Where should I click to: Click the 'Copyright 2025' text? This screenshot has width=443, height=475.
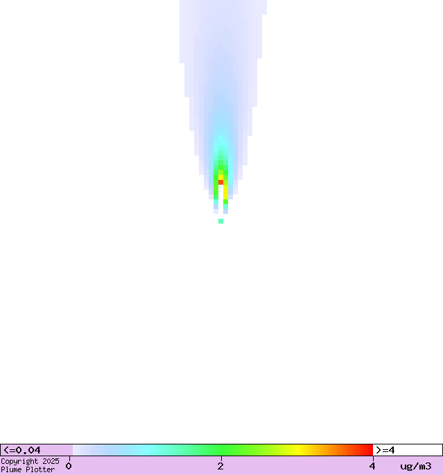pyautogui.click(x=30, y=461)
